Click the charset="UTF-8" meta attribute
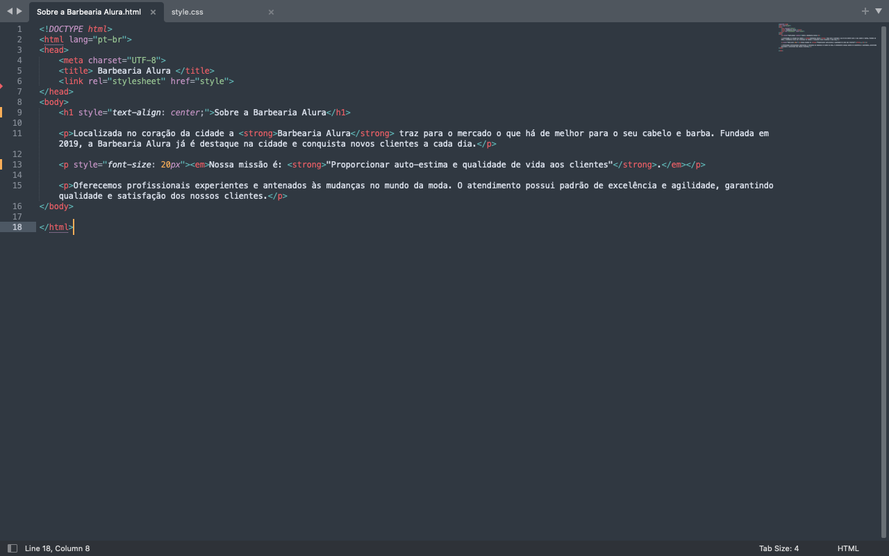889x556 pixels. (x=124, y=60)
